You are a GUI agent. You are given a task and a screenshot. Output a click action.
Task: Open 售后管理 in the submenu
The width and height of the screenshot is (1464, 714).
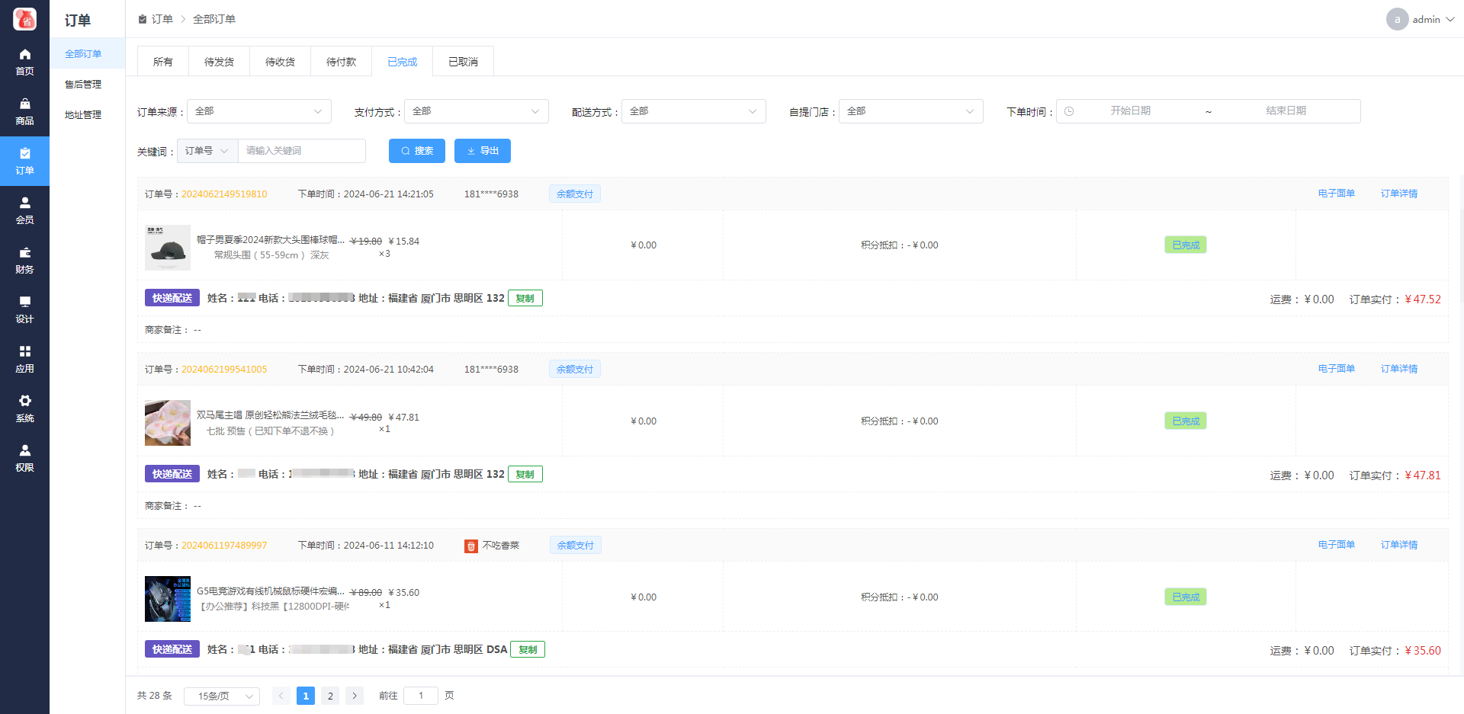tap(83, 85)
